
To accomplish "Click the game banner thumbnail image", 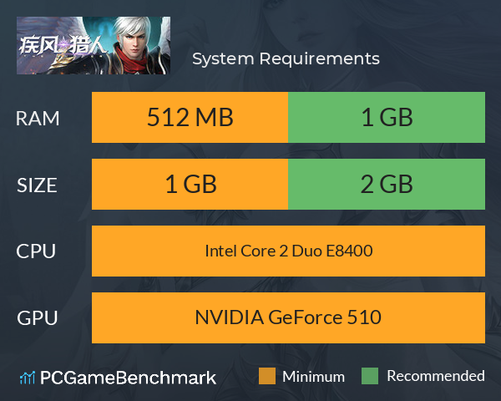I will pyautogui.click(x=94, y=45).
